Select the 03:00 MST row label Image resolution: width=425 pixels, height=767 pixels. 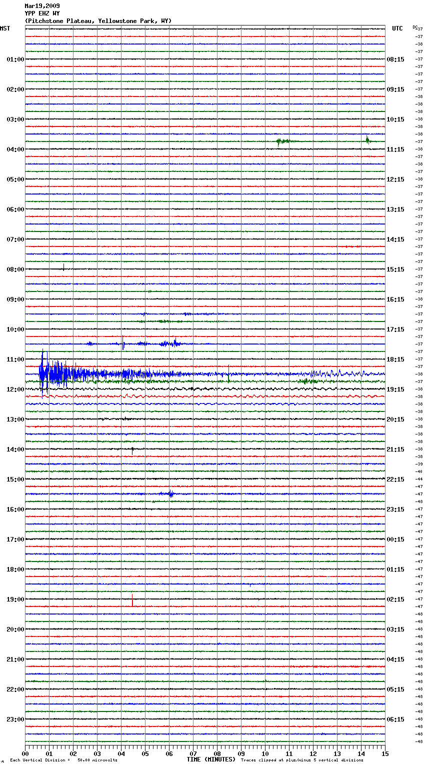coord(15,119)
